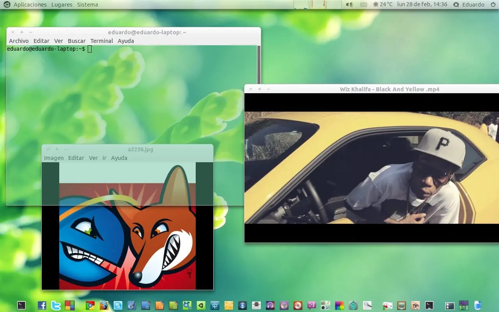Viewport: 499px width, 312px height.
Task: Launch Firefox from the dock
Action: [x=104, y=306]
